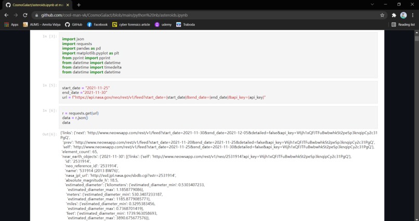Click the url f-string api.nasa.gov line
This screenshot has height=221, width=419.
(164, 98)
